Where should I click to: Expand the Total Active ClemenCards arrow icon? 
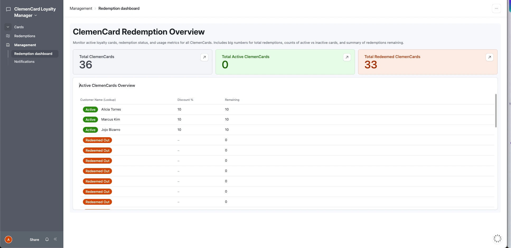click(347, 57)
